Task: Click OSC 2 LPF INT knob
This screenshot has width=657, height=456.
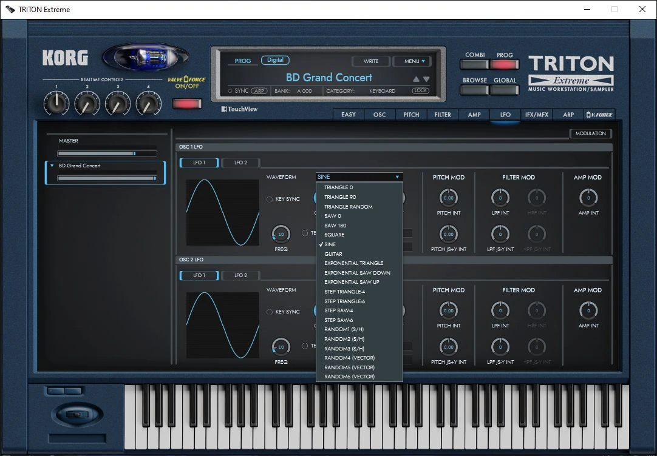Action: pyautogui.click(x=500, y=311)
